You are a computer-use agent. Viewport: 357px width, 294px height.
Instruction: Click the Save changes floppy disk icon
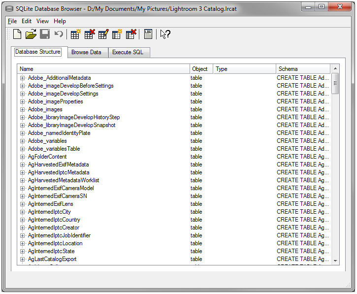tap(45, 34)
